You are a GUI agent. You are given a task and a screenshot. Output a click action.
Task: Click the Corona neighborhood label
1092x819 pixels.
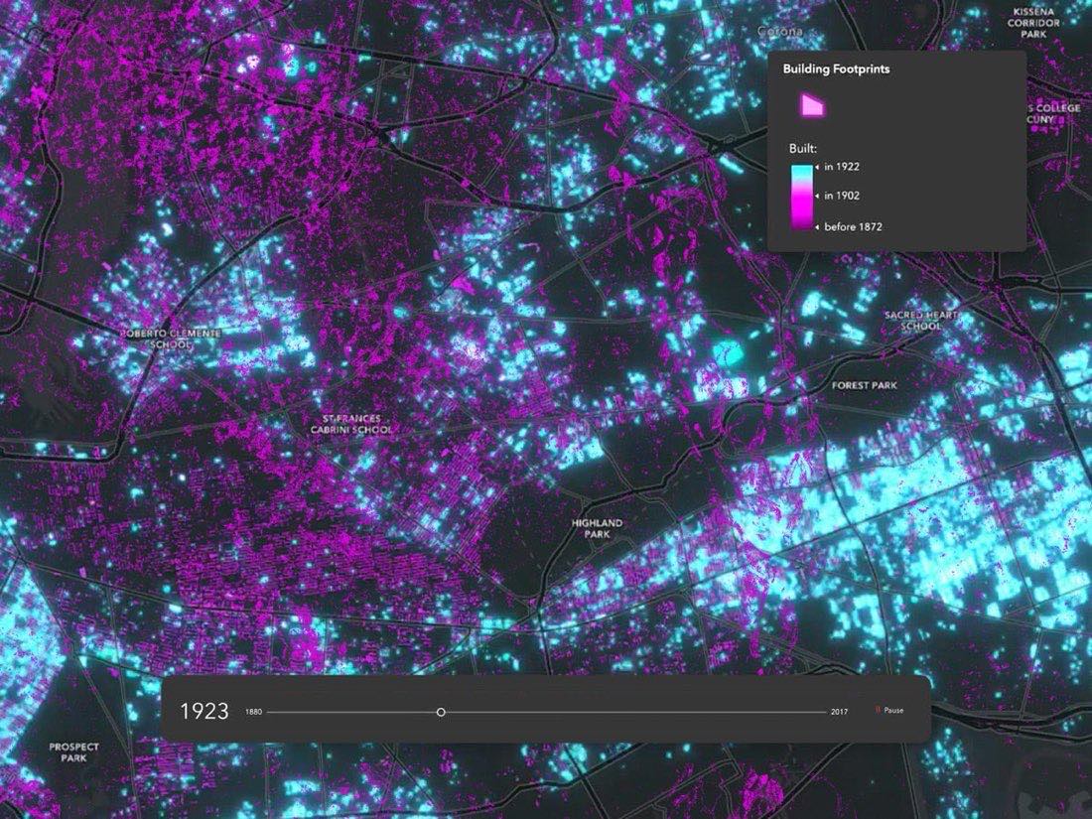(780, 32)
